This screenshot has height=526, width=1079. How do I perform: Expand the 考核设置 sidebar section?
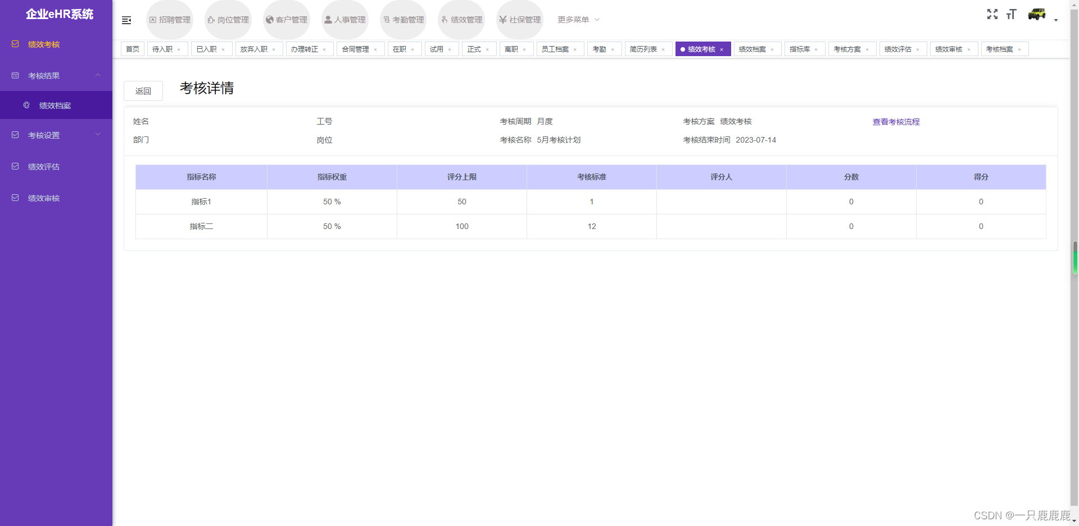point(56,135)
